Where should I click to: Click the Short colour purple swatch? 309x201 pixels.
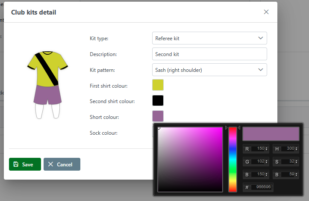coord(158,116)
